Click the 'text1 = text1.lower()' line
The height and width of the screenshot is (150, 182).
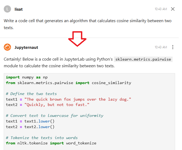click(x=30, y=121)
